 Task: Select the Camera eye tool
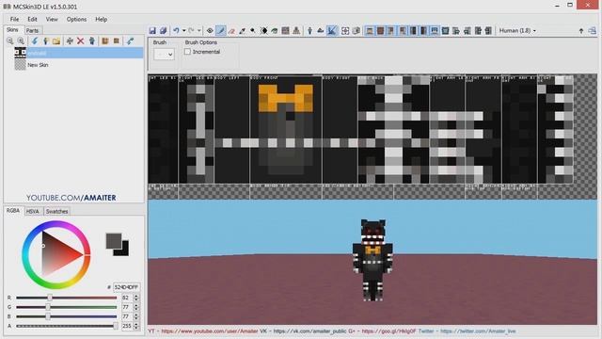[x=210, y=31]
